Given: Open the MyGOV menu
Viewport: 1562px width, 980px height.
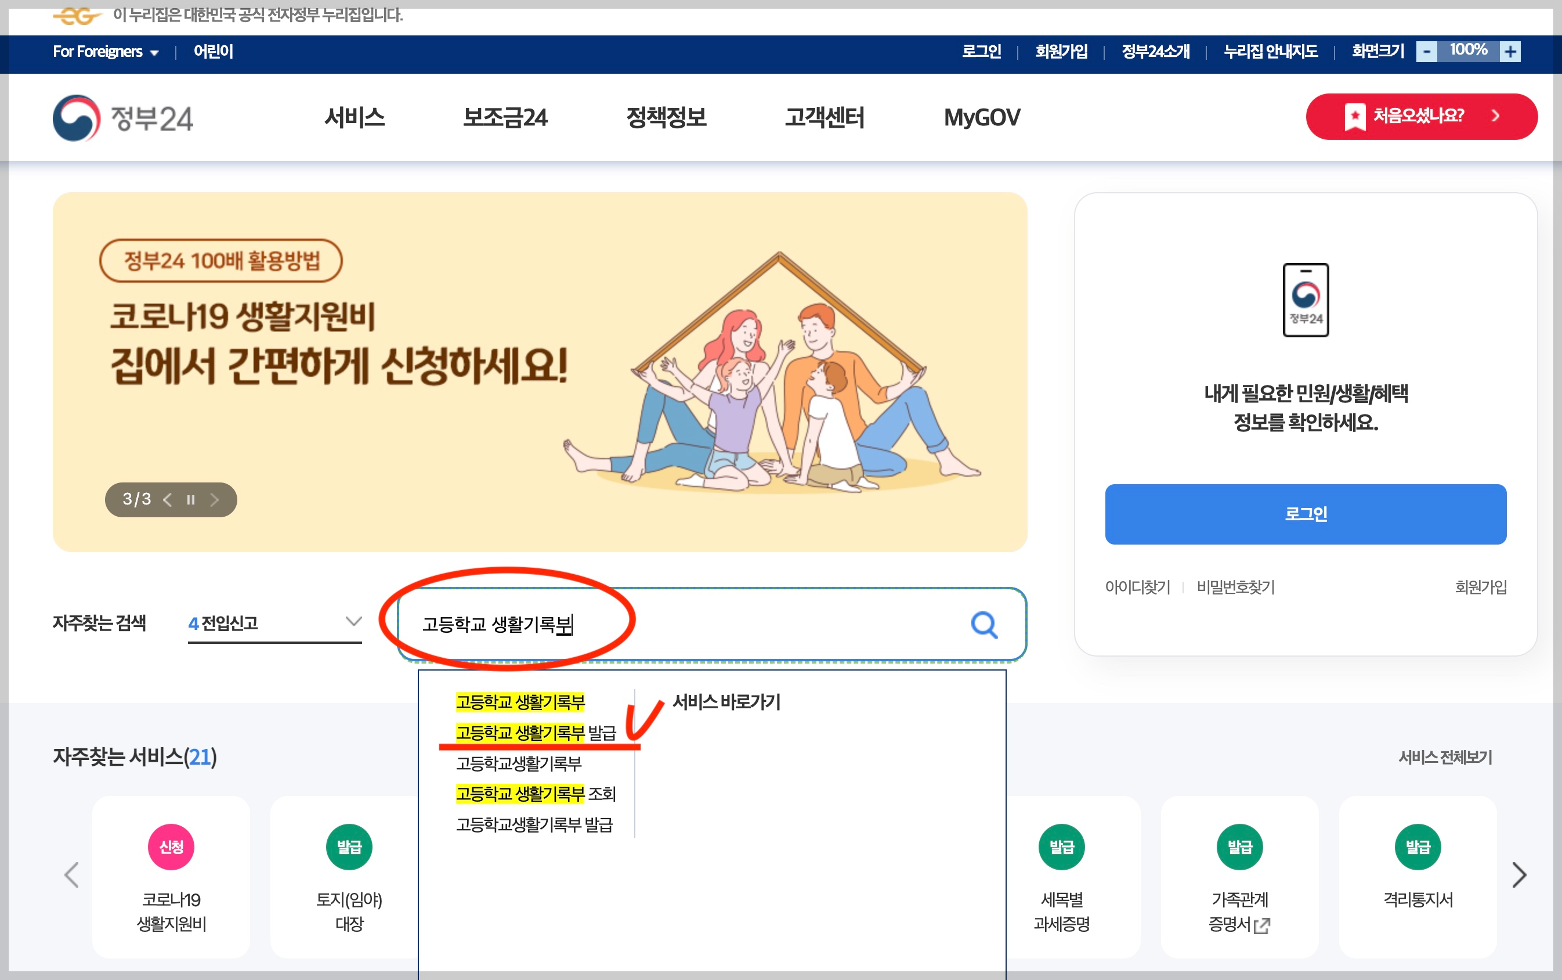Looking at the screenshot, I should (982, 117).
